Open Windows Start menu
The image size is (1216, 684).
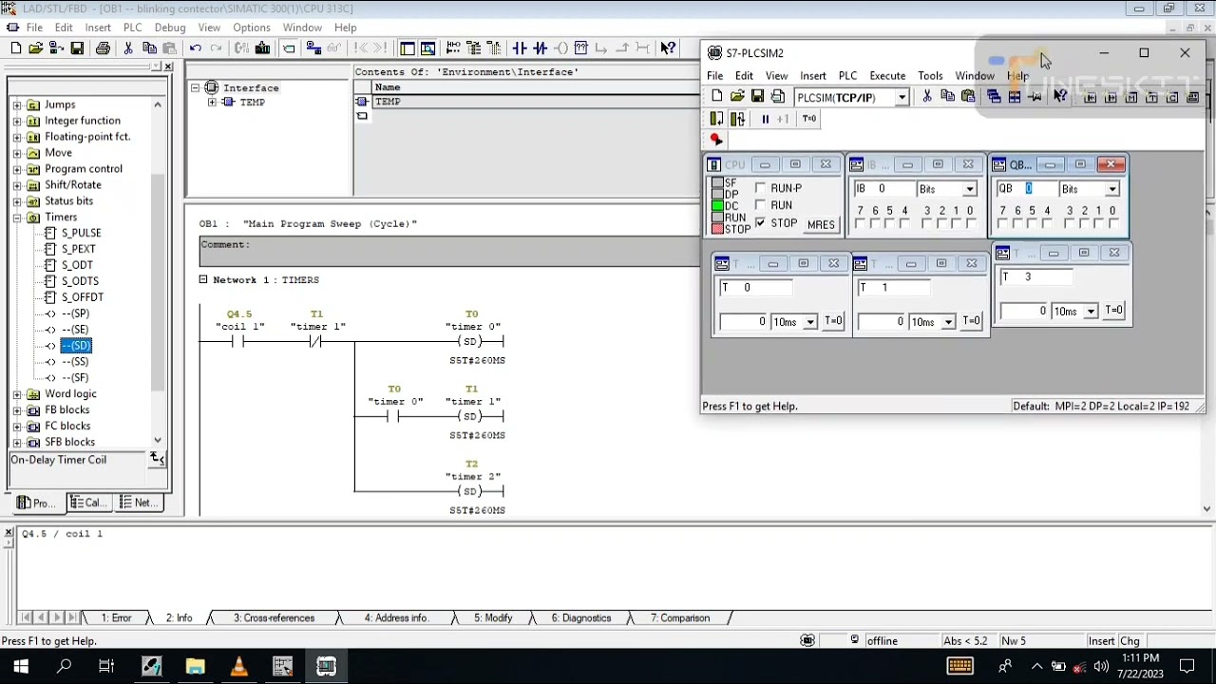tap(20, 667)
